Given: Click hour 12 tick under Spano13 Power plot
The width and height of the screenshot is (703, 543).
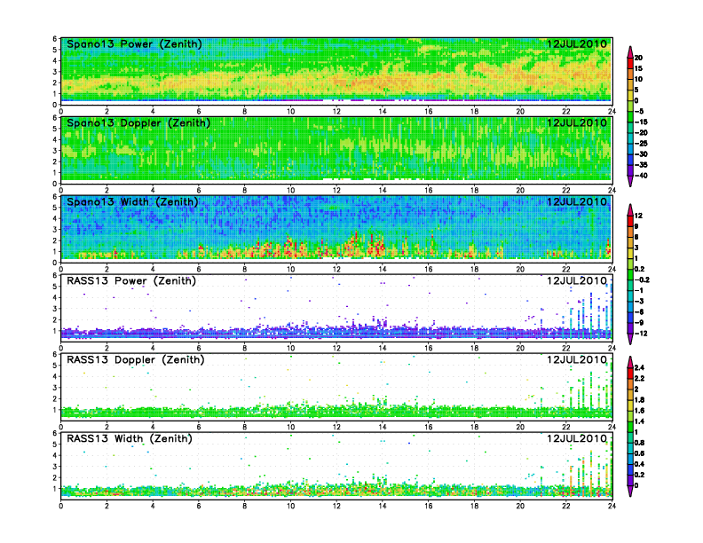Looking at the screenshot, I should tap(336, 111).
